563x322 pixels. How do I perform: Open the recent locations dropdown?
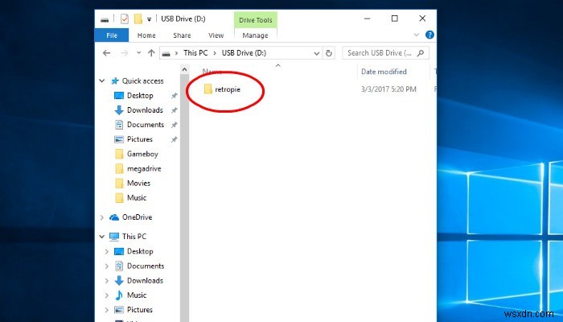tap(138, 53)
